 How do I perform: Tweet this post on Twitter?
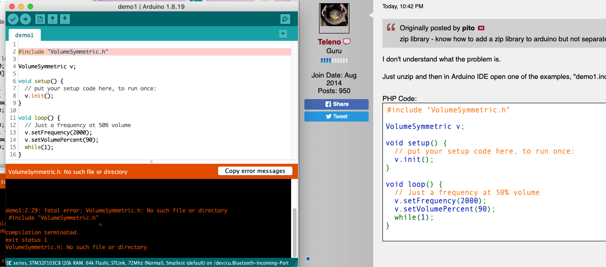[x=337, y=117]
